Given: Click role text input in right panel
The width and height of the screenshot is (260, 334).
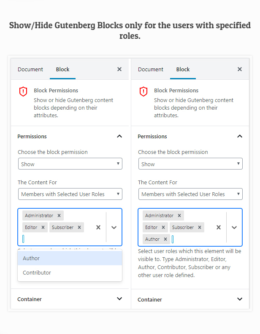Looking at the screenshot, I should (190, 239).
